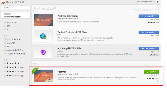Select the three stars and up filter
This screenshot has height=102, width=167.
pyautogui.click(x=5, y=72)
